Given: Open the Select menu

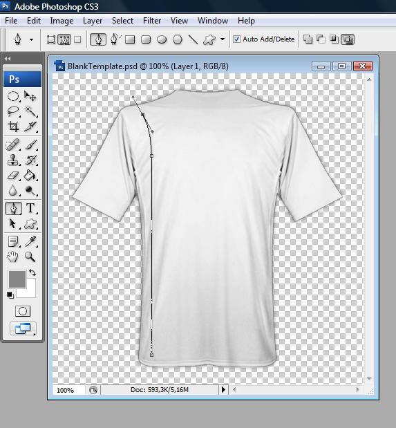Looking at the screenshot, I should tap(122, 21).
